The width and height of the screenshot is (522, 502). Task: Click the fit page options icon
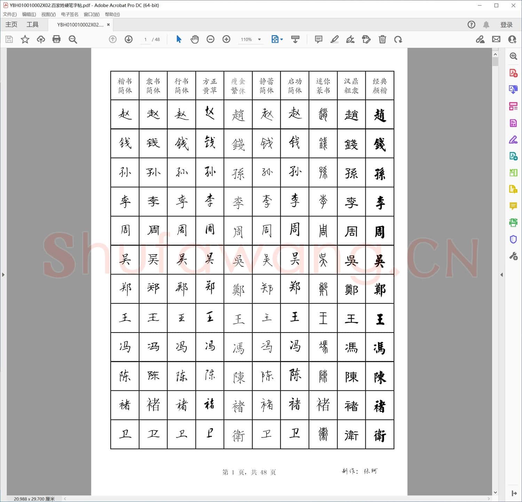pyautogui.click(x=275, y=39)
